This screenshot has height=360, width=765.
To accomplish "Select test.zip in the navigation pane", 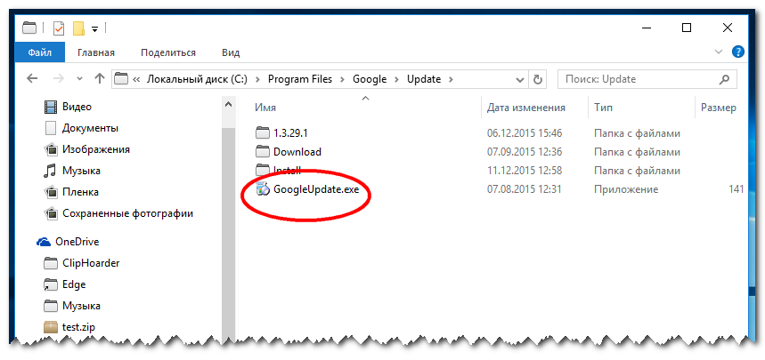I will tap(78, 327).
